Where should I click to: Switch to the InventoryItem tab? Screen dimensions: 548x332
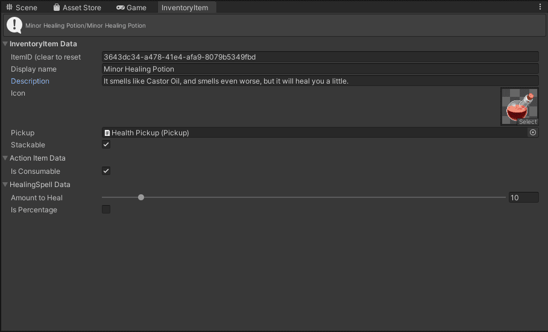tap(184, 8)
